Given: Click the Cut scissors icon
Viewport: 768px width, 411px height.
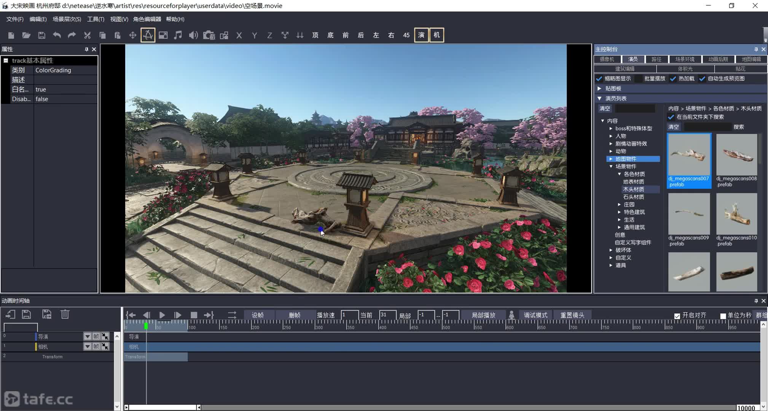Looking at the screenshot, I should coord(87,35).
